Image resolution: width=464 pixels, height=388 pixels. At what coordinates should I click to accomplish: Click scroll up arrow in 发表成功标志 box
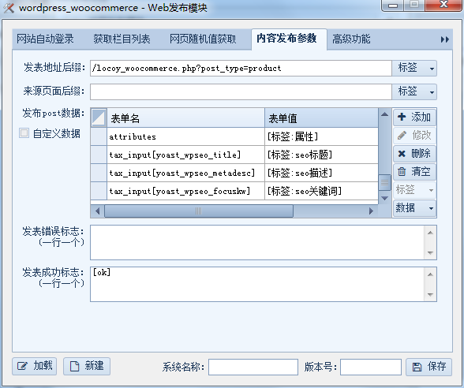pos(430,274)
